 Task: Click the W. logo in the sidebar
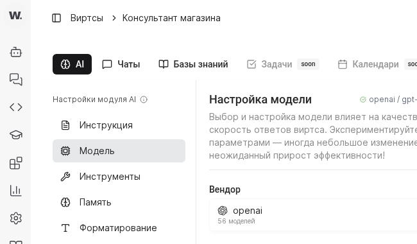15,15
